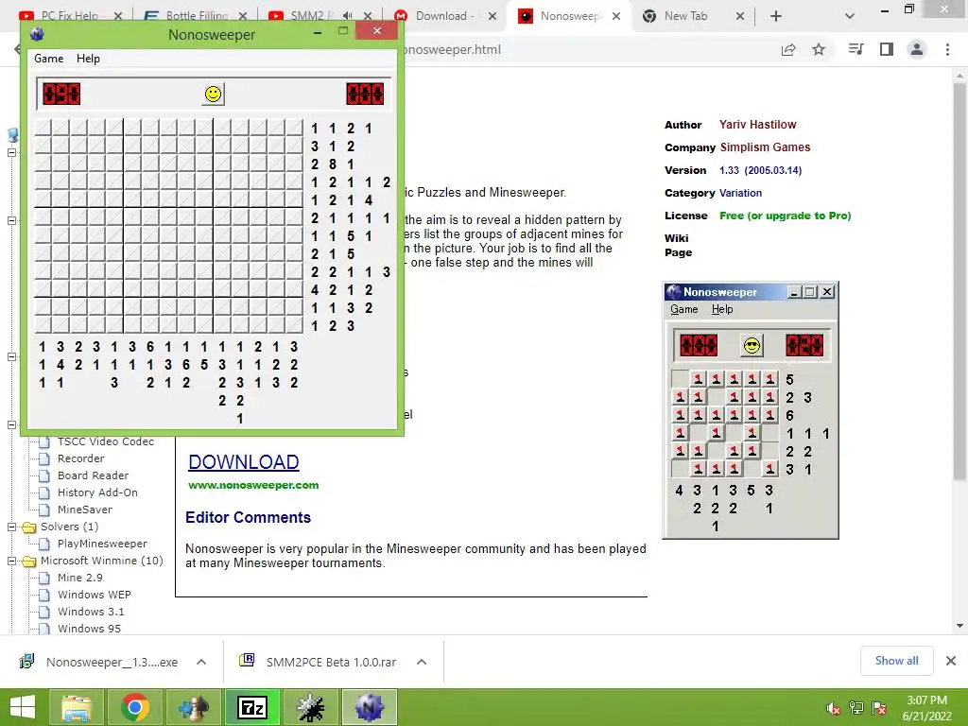The image size is (968, 726).
Task: Open the media control icon in Chrome toolbar
Action: point(856,49)
